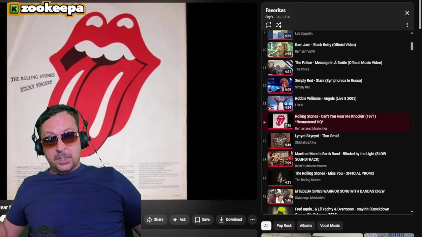Open Manfred Mann's Earth Band thumbnail

tap(280, 158)
